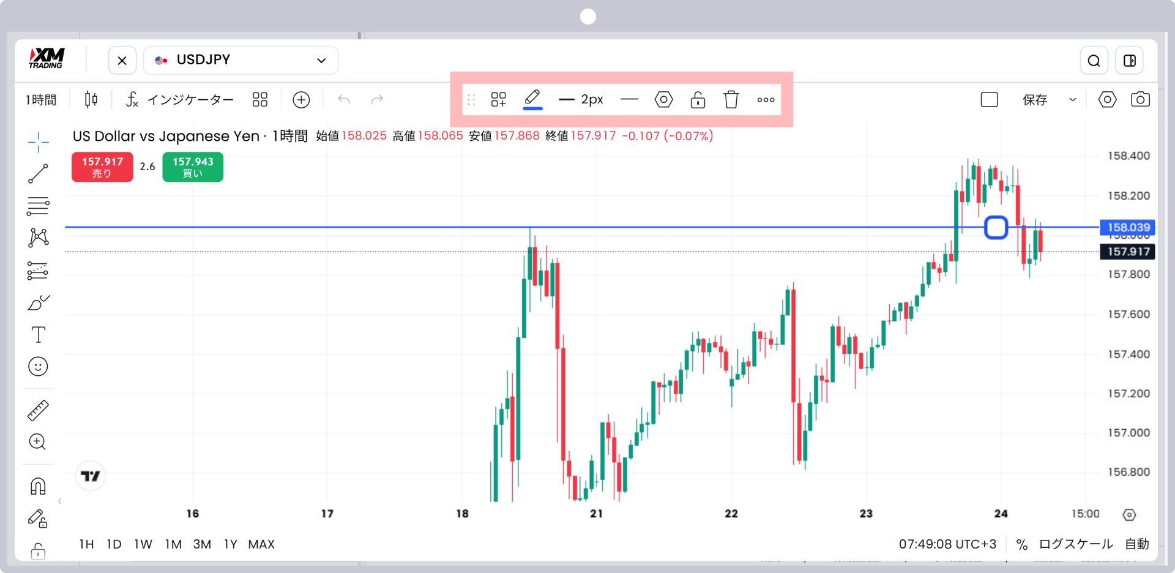The width and height of the screenshot is (1175, 573).
Task: Click the 157.917 売り sell button
Action: [x=102, y=167]
